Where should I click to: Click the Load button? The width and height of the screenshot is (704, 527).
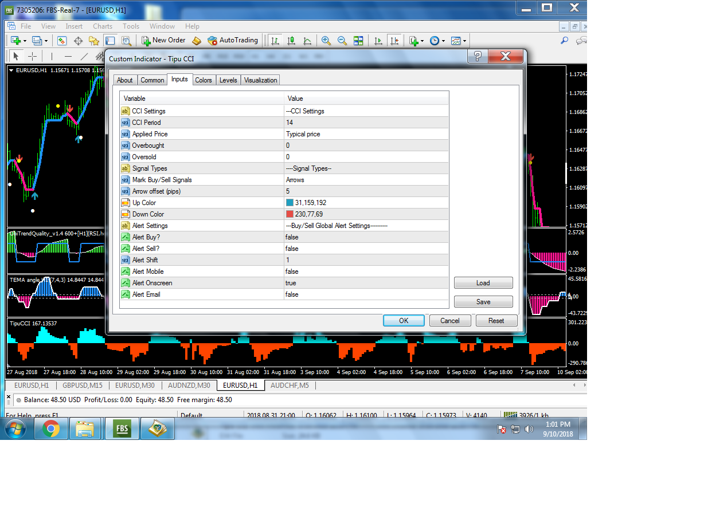[483, 283]
